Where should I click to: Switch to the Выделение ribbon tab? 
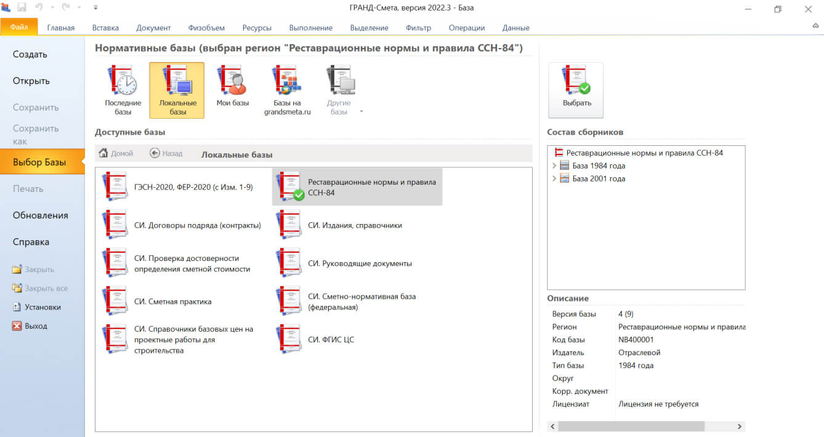[x=369, y=28]
